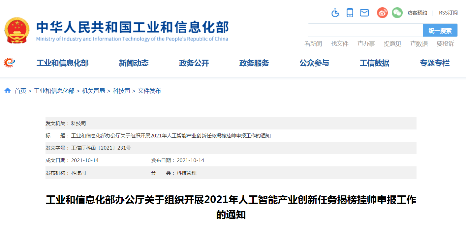Open the RSS订阅 link
Image resolution: width=466 pixels, height=228 pixels.
click(448, 13)
